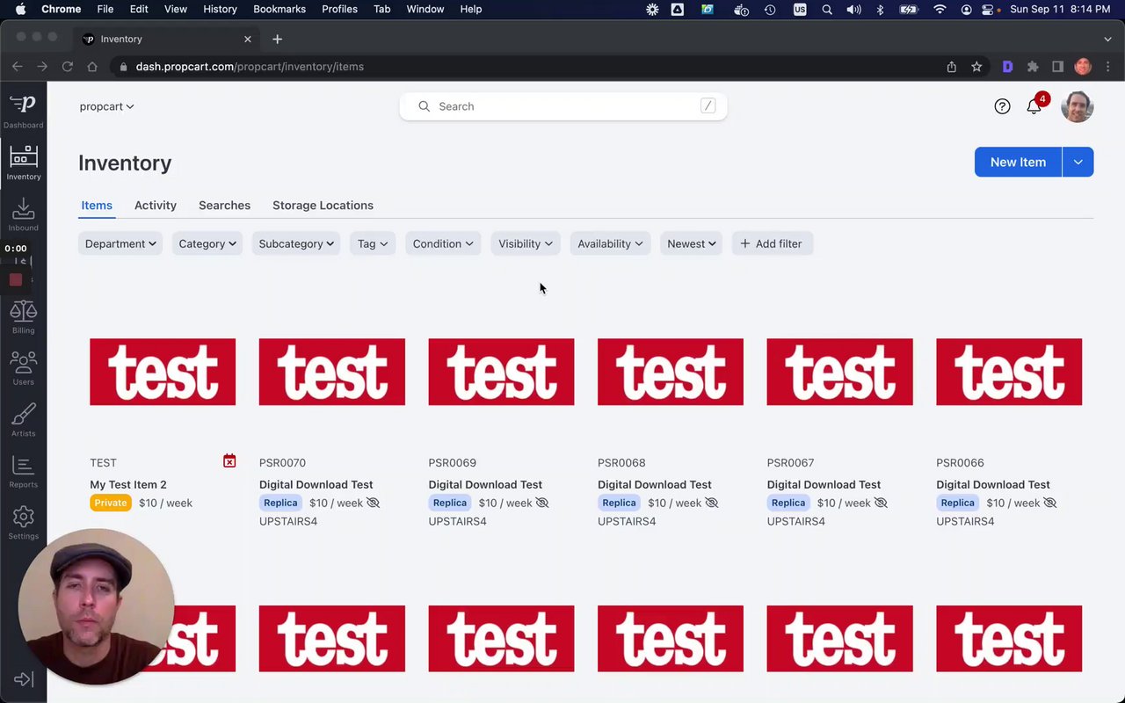
Task: Click the New Item button
Action: (1018, 162)
